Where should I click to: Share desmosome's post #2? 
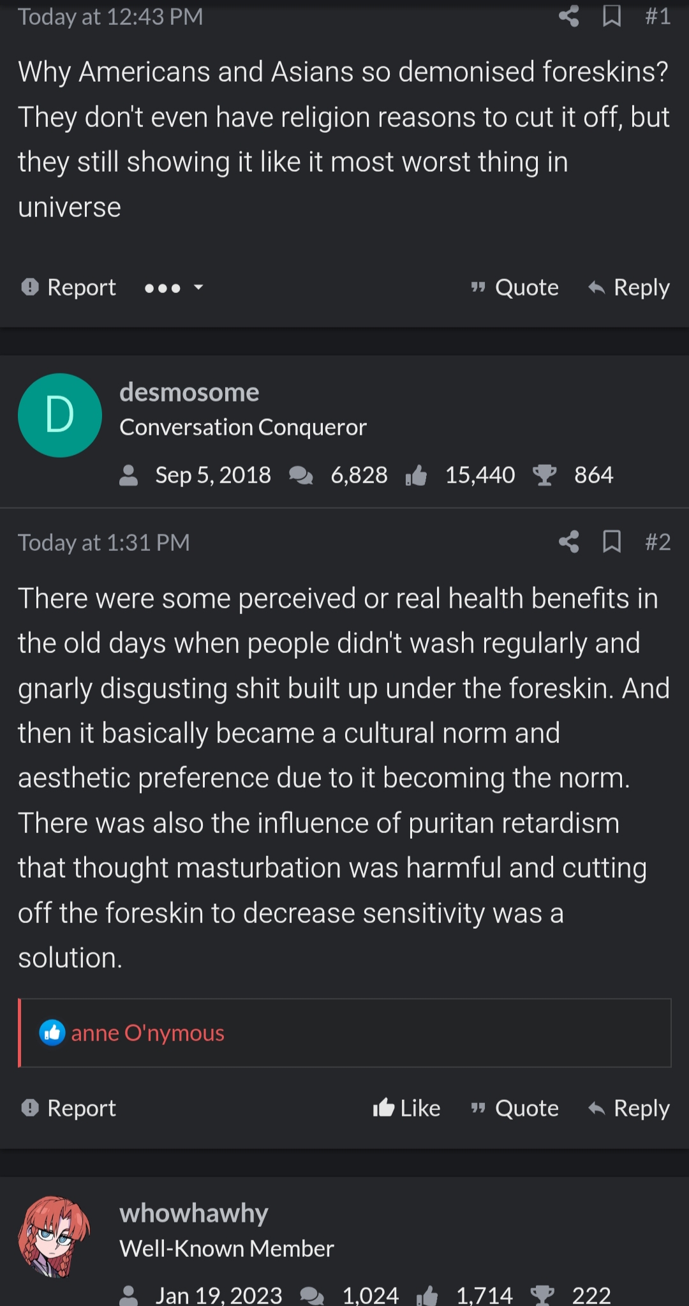(568, 542)
